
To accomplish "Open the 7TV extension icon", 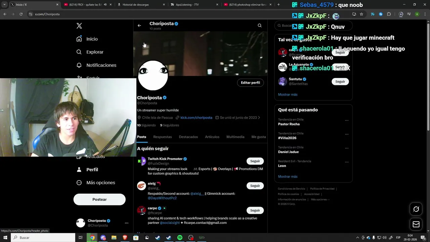I will (x=373, y=14).
